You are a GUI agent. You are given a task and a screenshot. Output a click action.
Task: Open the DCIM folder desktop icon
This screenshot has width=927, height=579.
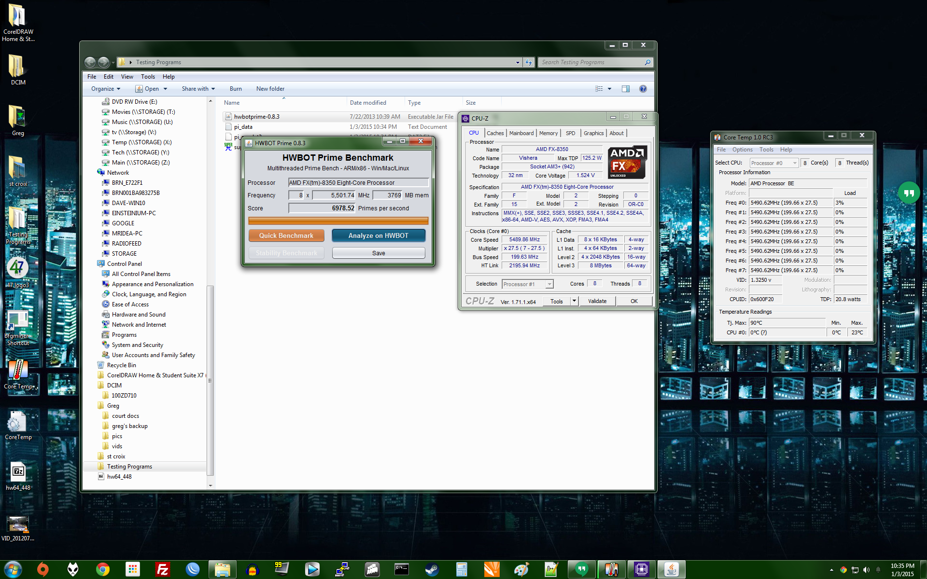tap(18, 69)
